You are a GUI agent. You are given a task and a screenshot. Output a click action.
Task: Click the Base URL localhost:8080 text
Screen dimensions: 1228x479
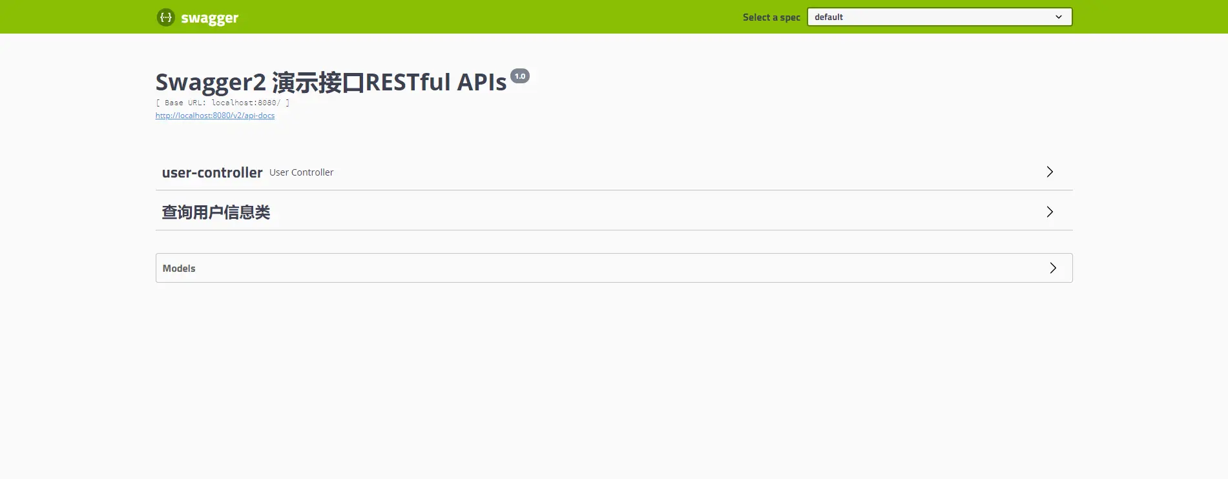(223, 103)
